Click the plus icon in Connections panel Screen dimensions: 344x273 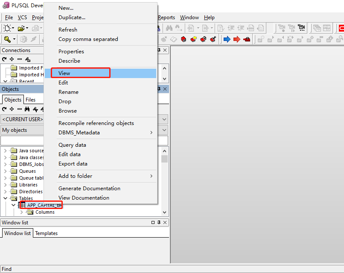point(12,59)
